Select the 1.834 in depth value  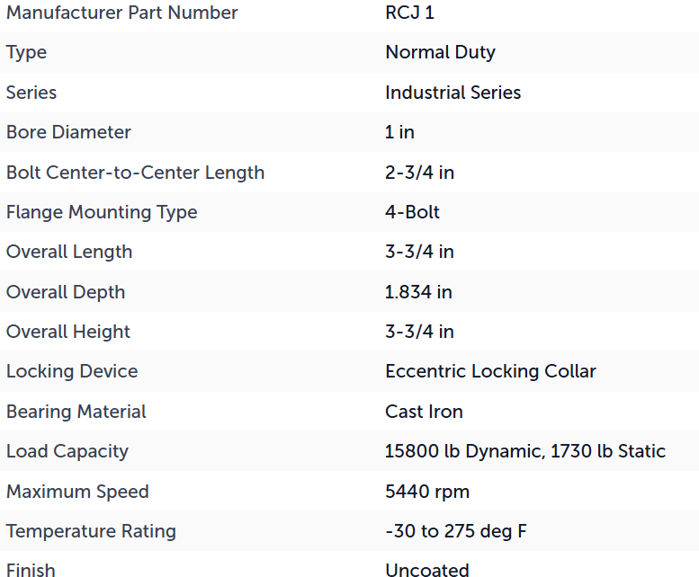[418, 292]
